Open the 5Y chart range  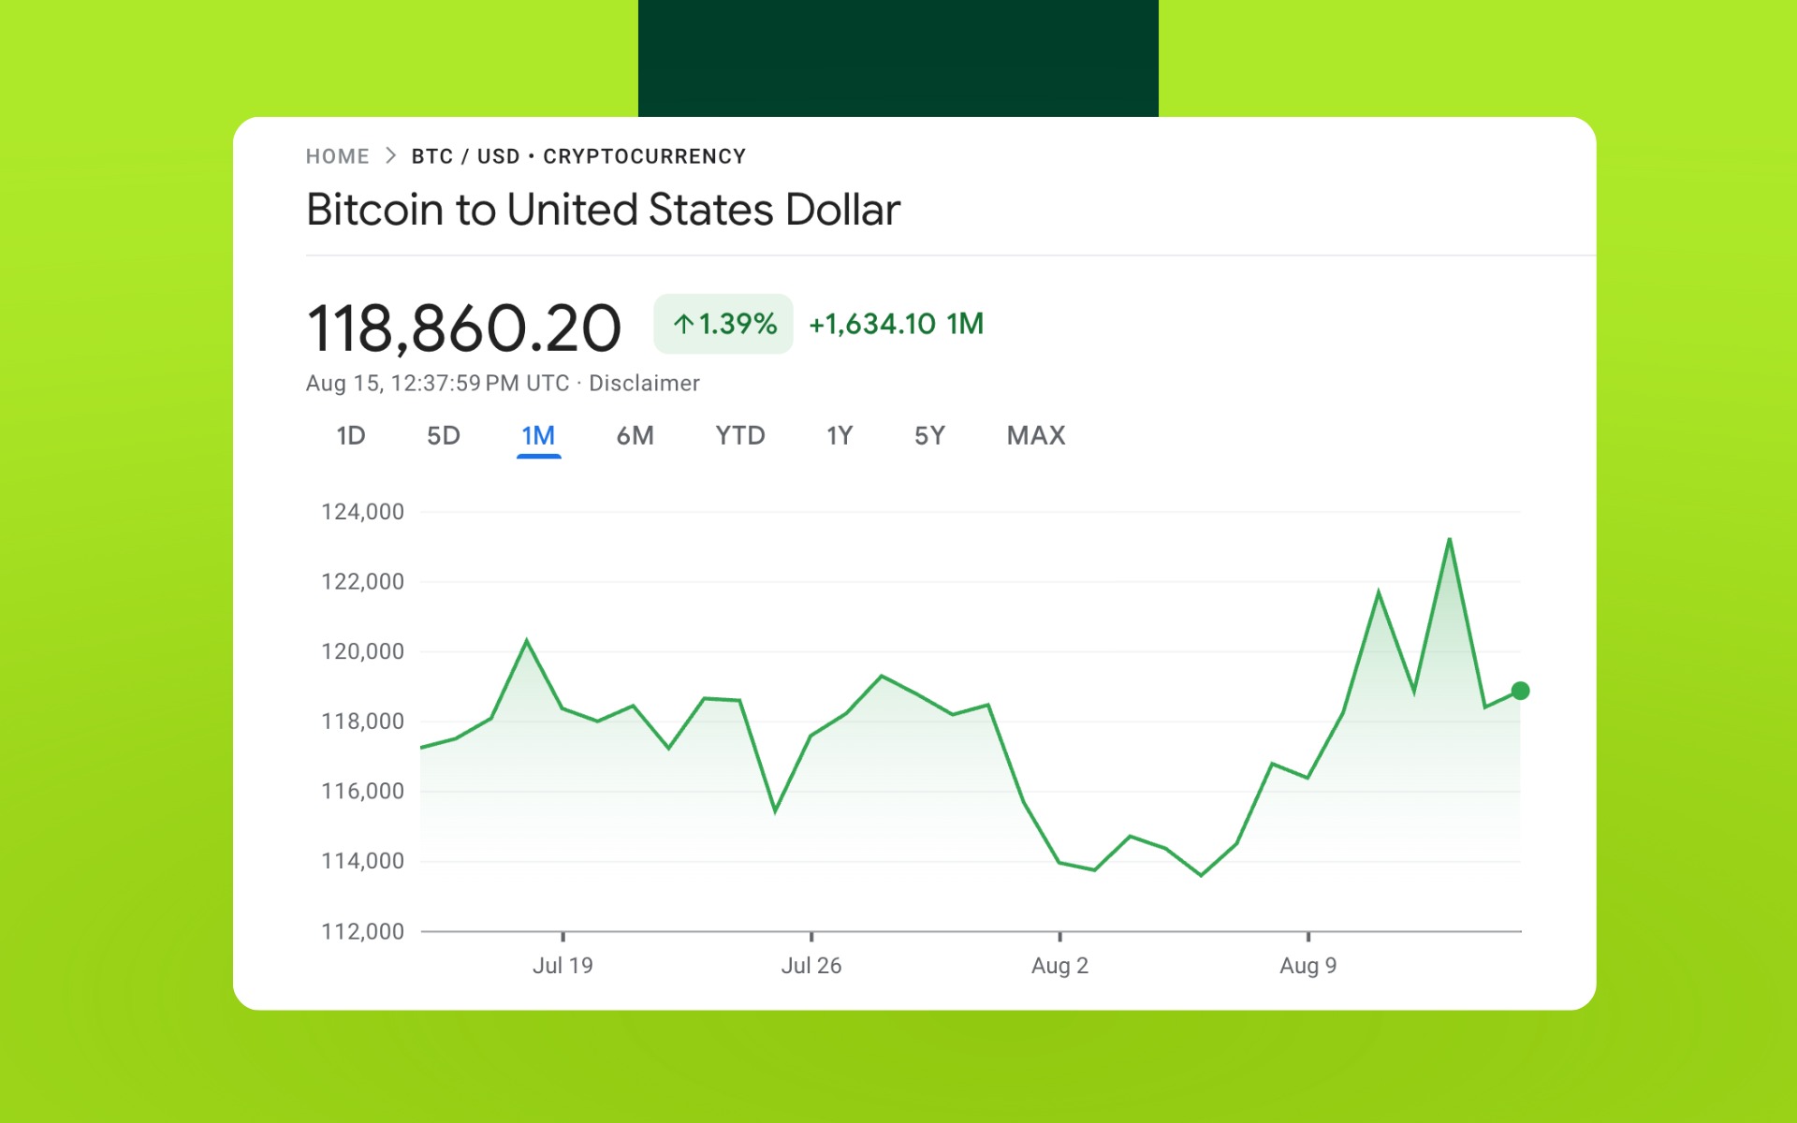(929, 436)
